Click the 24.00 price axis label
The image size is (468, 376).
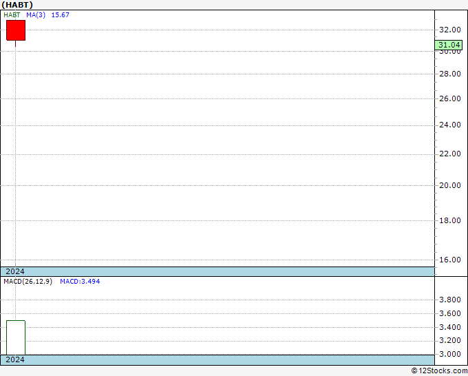[450, 125]
